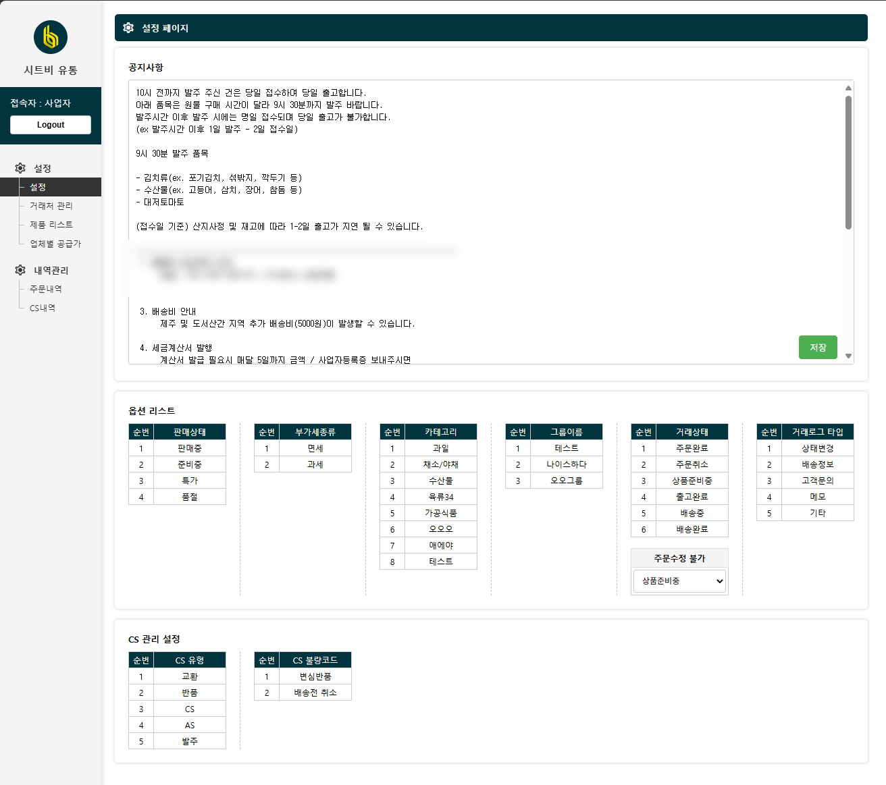Click the gear icon beside 설정 페이지 header
The height and width of the screenshot is (785, 886).
pos(128,28)
